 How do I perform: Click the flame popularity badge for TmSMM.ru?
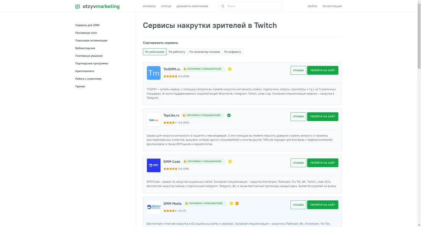pos(203,69)
